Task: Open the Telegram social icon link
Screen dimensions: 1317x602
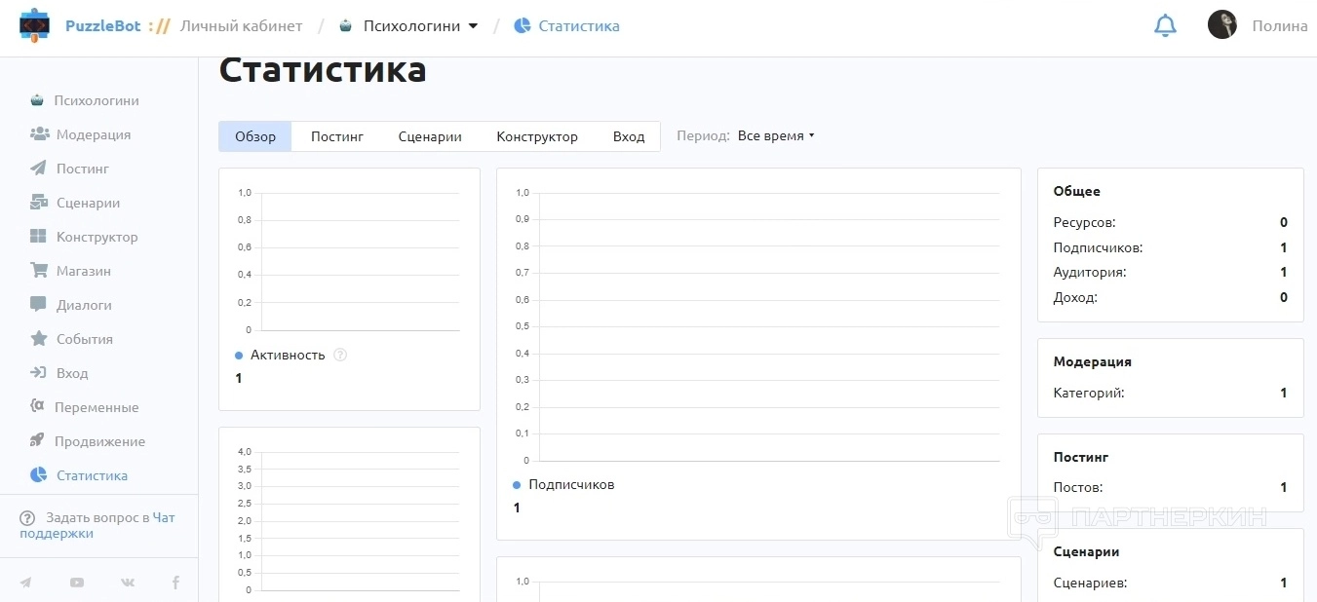Action: point(25,583)
